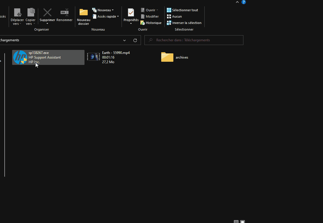Click the address bar path text
Viewport: 323px width, 223px height.
pyautogui.click(x=10, y=40)
